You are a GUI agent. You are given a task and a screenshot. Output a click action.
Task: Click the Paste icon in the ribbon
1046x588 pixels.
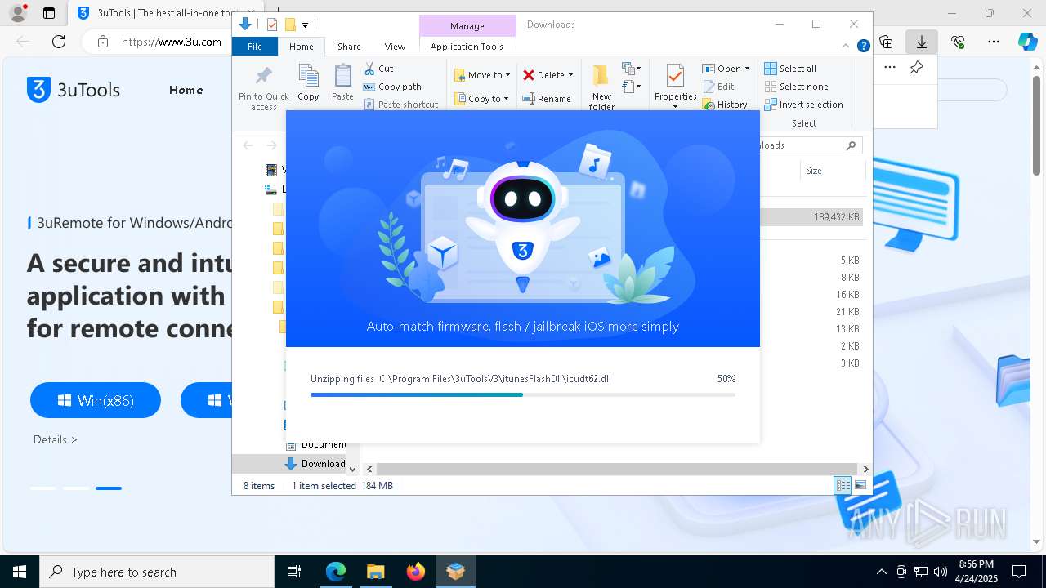(342, 82)
